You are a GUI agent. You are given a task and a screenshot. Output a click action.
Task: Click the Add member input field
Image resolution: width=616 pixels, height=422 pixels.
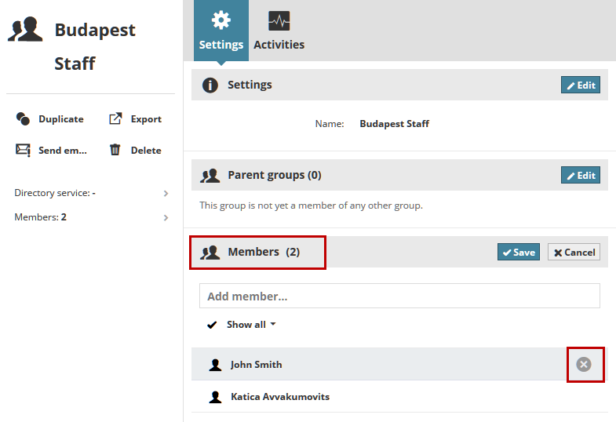click(399, 296)
